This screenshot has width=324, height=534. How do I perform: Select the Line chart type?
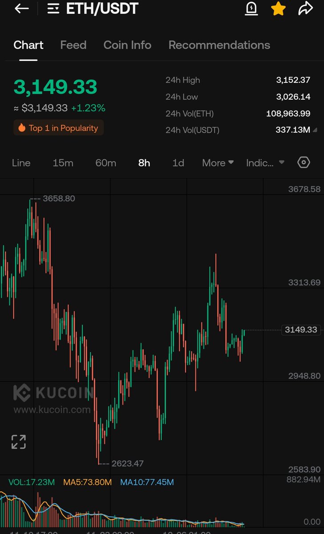21,163
